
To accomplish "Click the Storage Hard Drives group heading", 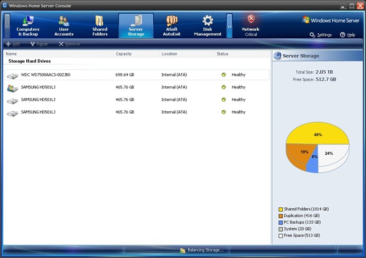I will [30, 61].
